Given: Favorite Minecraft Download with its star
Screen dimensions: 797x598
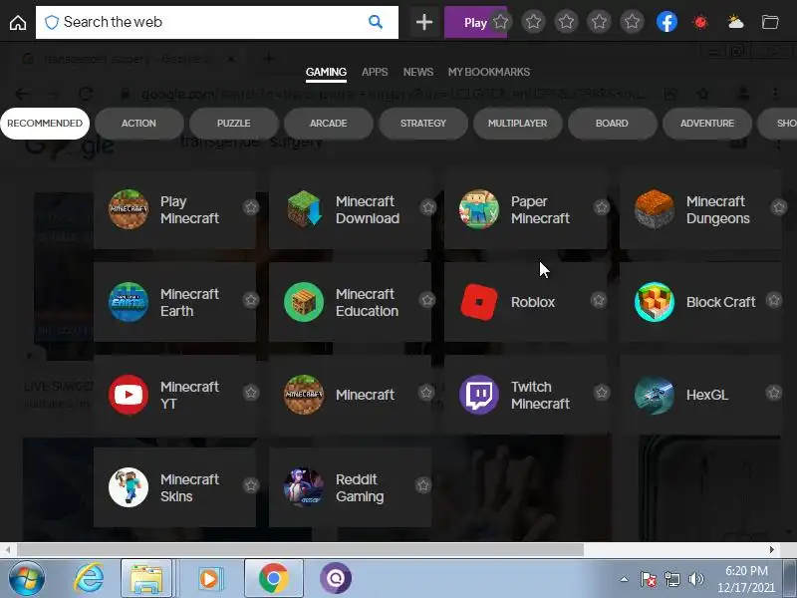Looking at the screenshot, I should pos(428,207).
